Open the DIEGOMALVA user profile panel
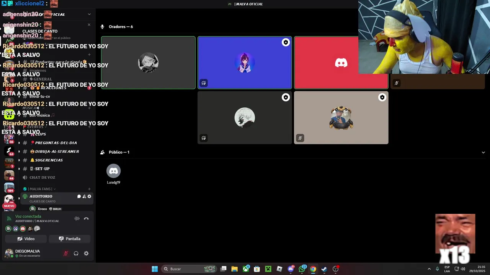The width and height of the screenshot is (490, 275). point(28,253)
